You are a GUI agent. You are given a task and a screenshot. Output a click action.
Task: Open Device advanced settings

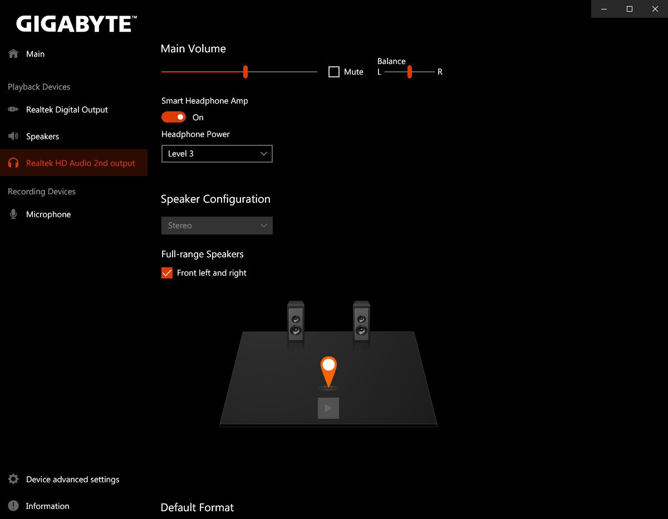[x=72, y=479]
